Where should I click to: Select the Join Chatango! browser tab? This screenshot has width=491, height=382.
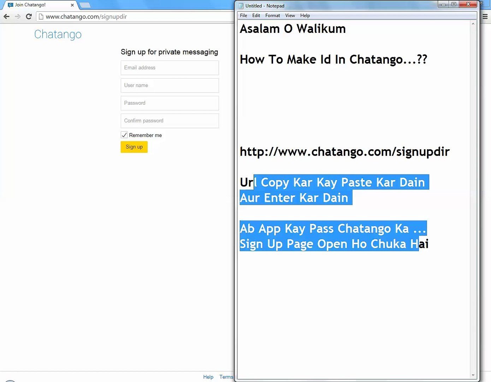pos(39,5)
